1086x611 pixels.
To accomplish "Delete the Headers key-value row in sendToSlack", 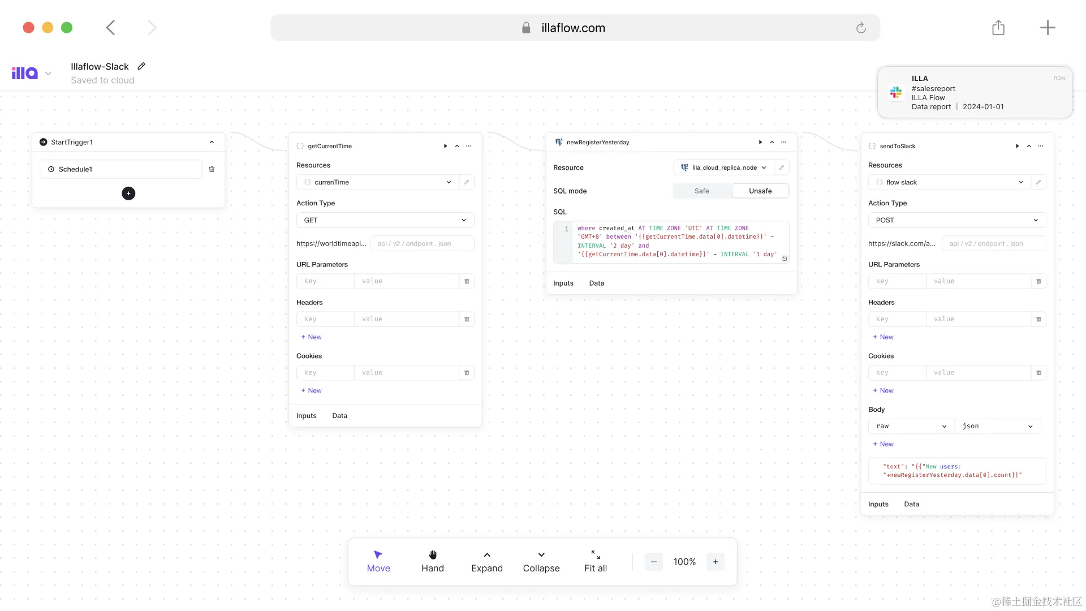I will [1038, 319].
